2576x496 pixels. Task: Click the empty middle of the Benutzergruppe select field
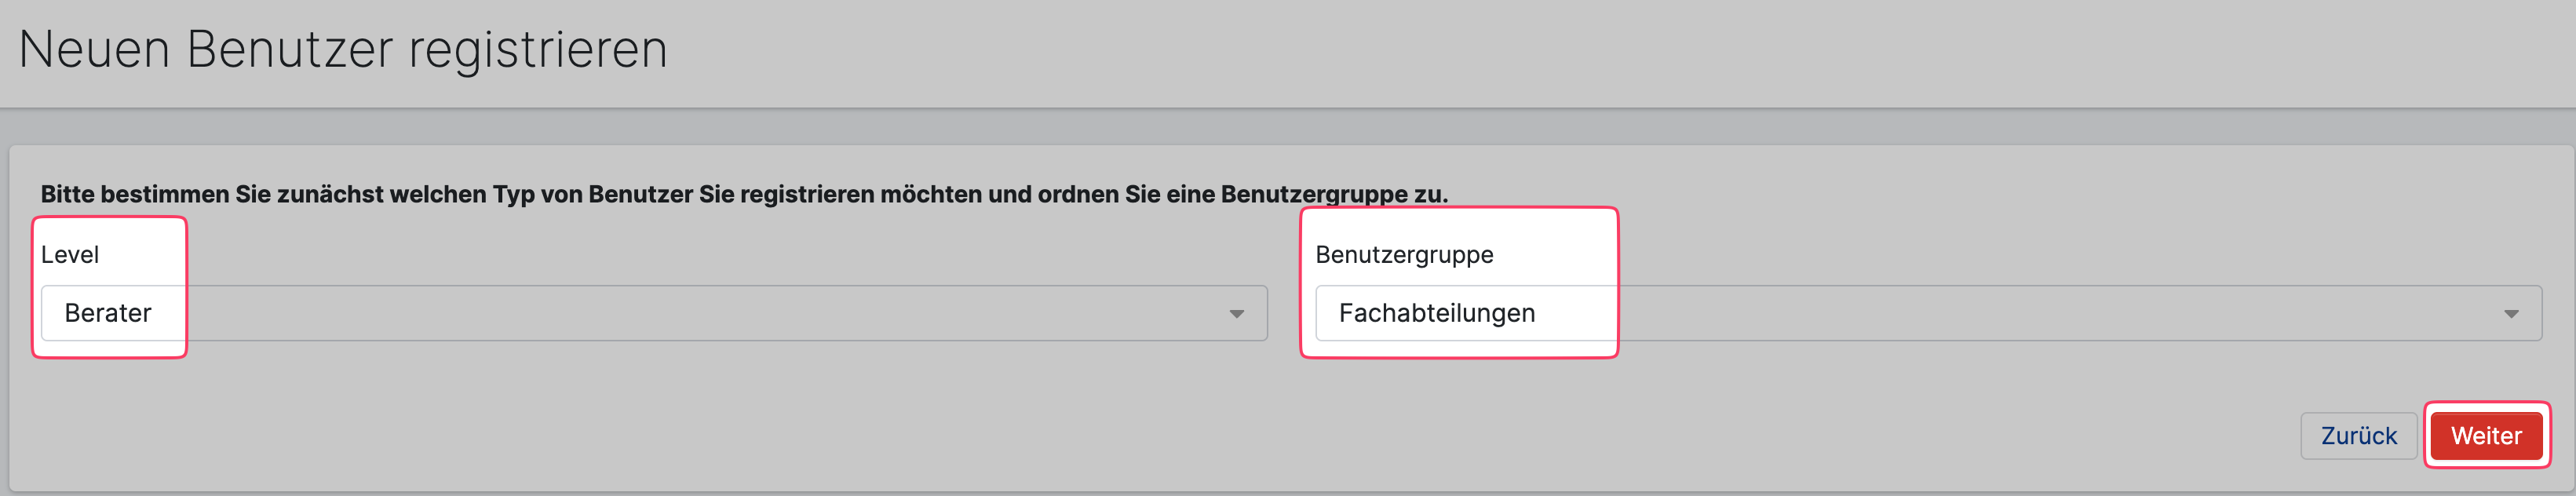pyautogui.click(x=2000, y=313)
